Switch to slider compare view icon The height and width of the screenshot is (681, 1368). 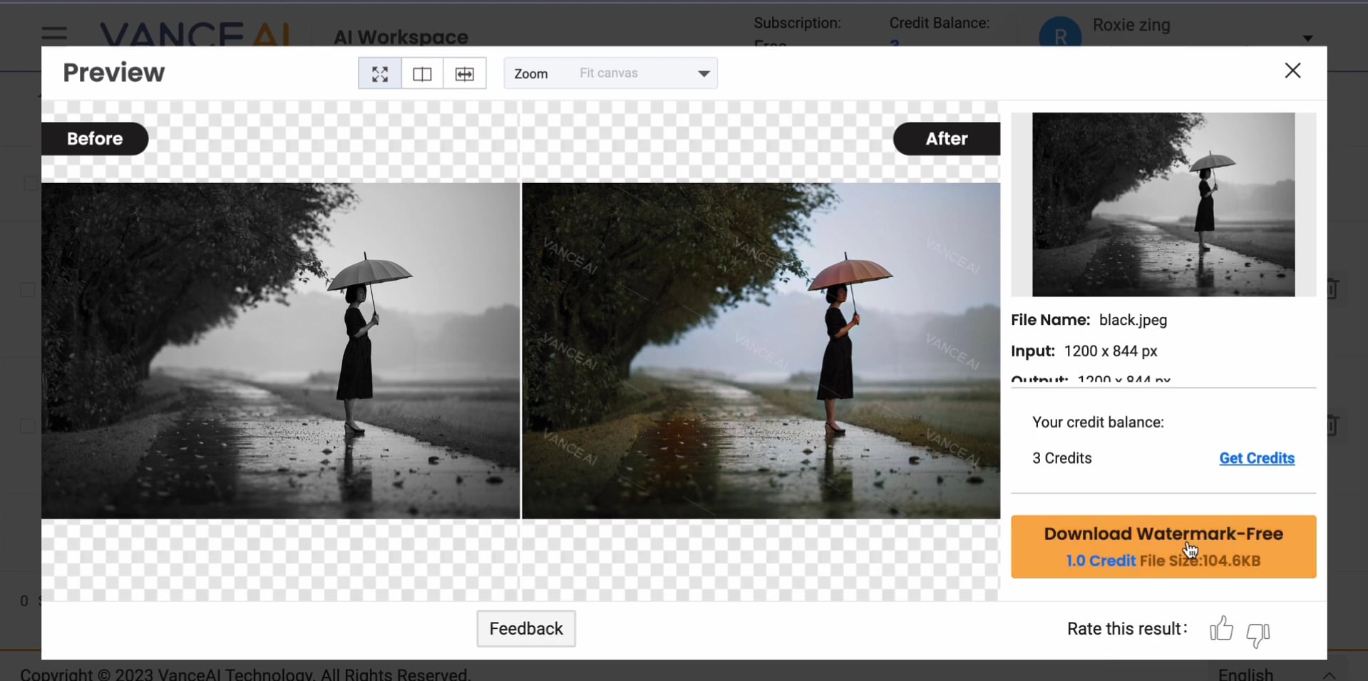(x=465, y=73)
